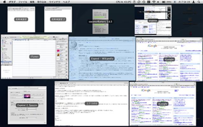203x127 pixels.
Task: Select the 名称未設定 2 window thumbnail
Action: coord(58,19)
